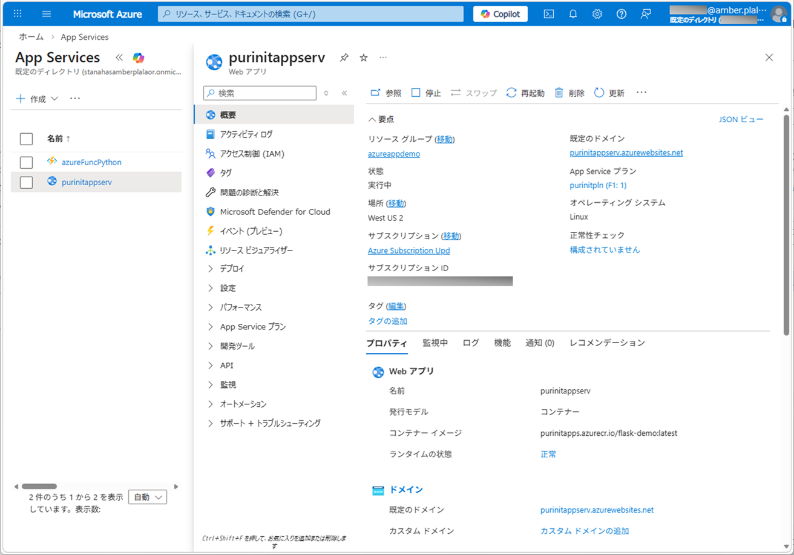Expand the 設定 menu section
The height and width of the screenshot is (555, 794).
[x=228, y=288]
